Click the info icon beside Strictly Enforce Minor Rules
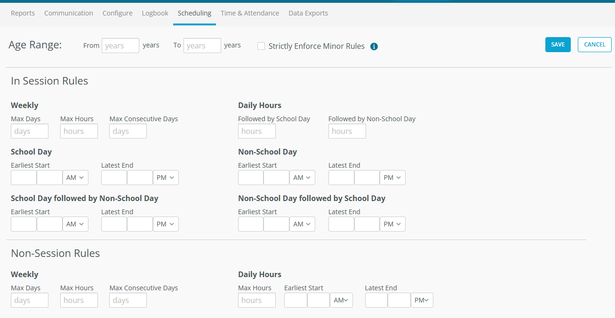 (374, 47)
